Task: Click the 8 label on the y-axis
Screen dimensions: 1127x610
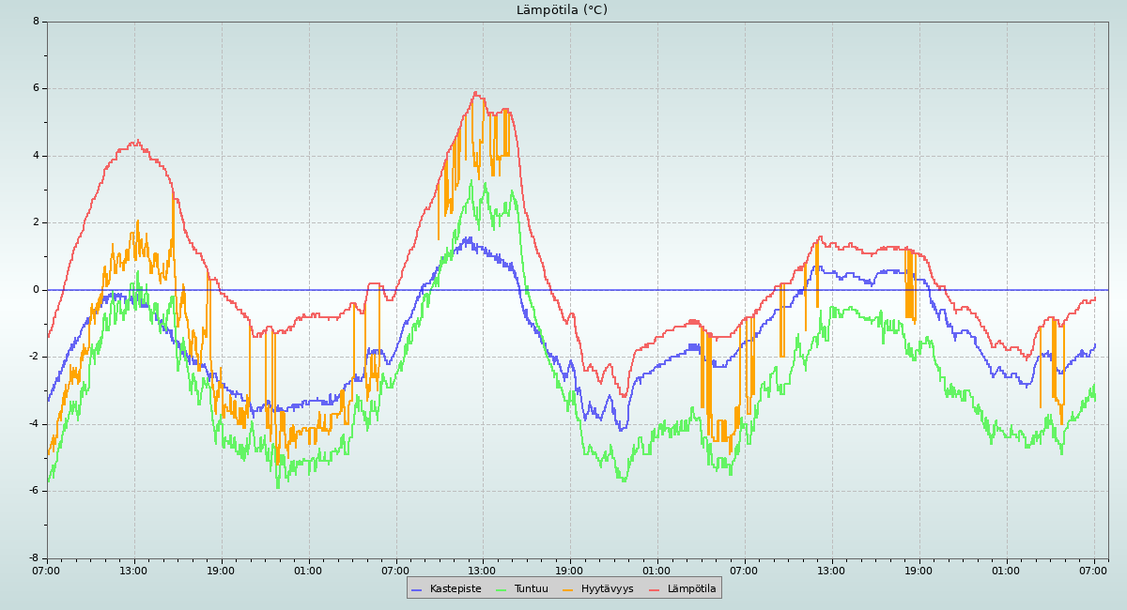Action: tap(36, 21)
